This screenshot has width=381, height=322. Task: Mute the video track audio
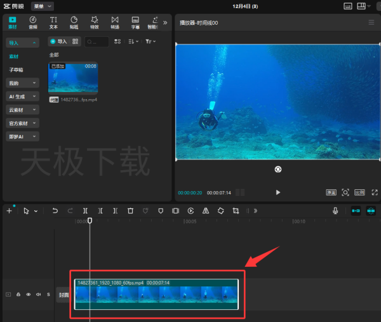tap(38, 295)
